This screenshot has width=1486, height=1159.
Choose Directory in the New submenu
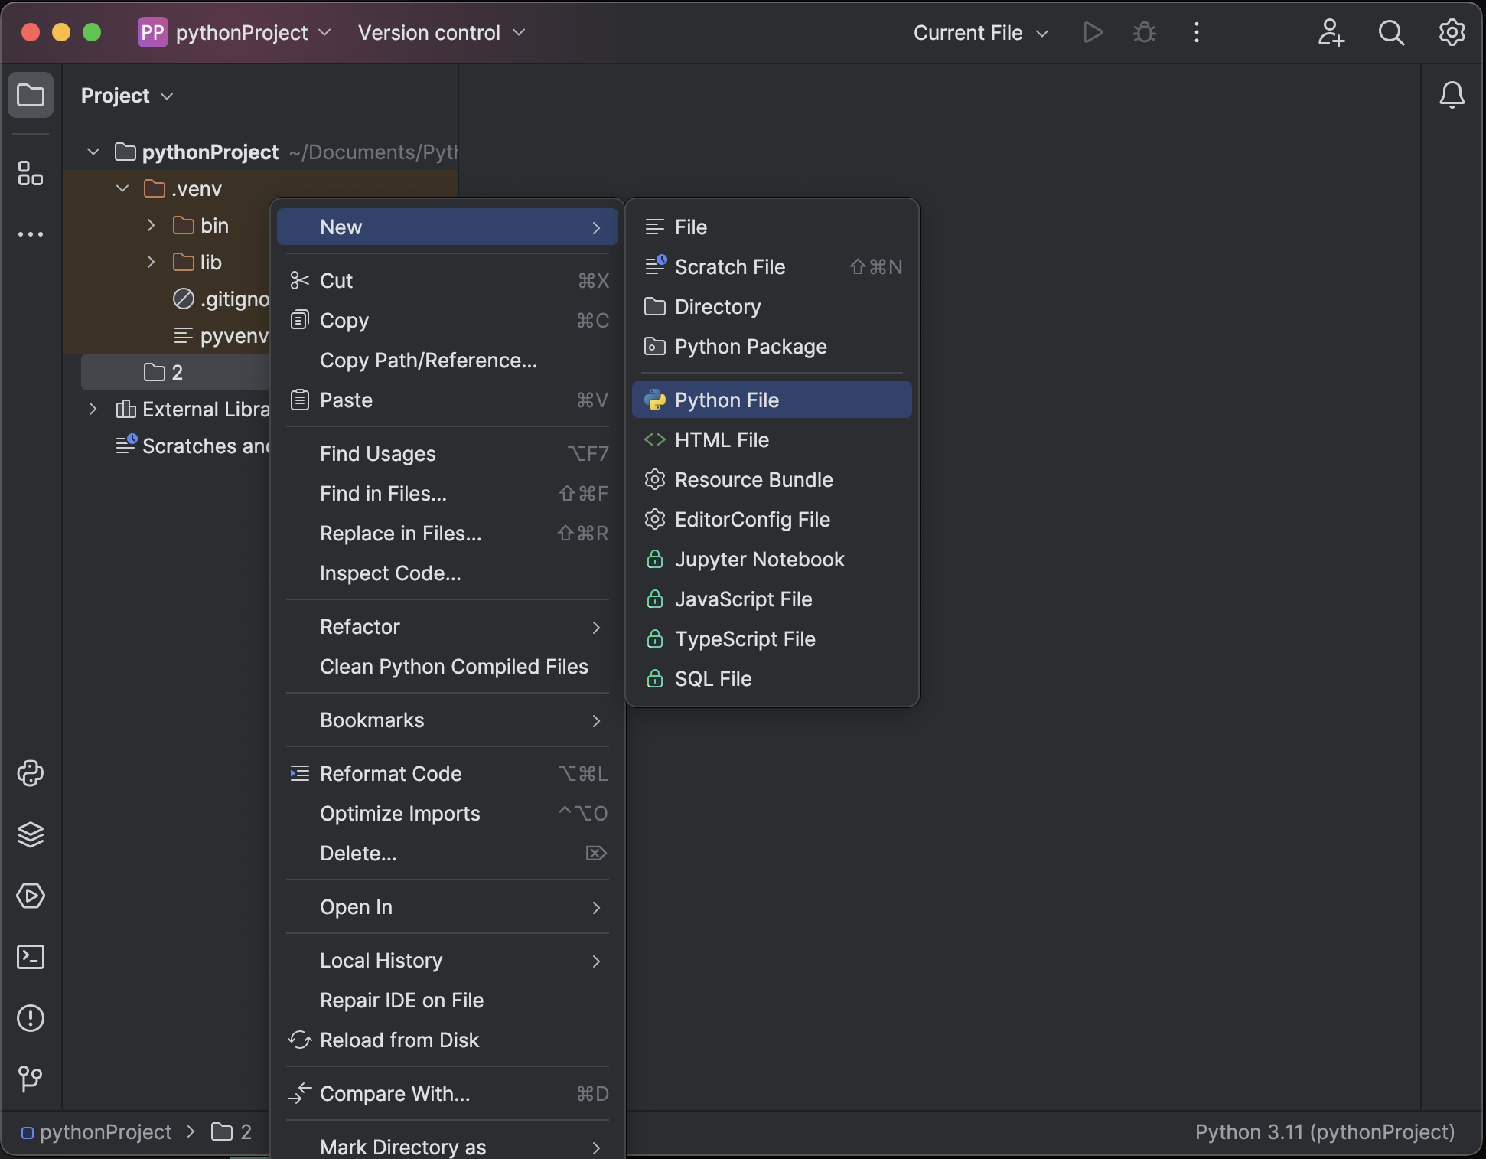click(x=717, y=306)
